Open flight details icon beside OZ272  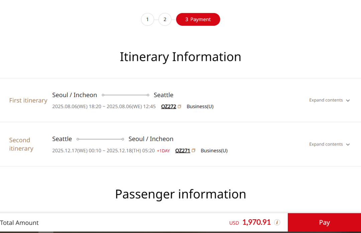click(x=179, y=106)
